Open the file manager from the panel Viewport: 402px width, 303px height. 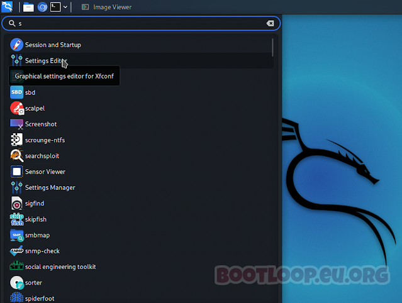pyautogui.click(x=28, y=7)
